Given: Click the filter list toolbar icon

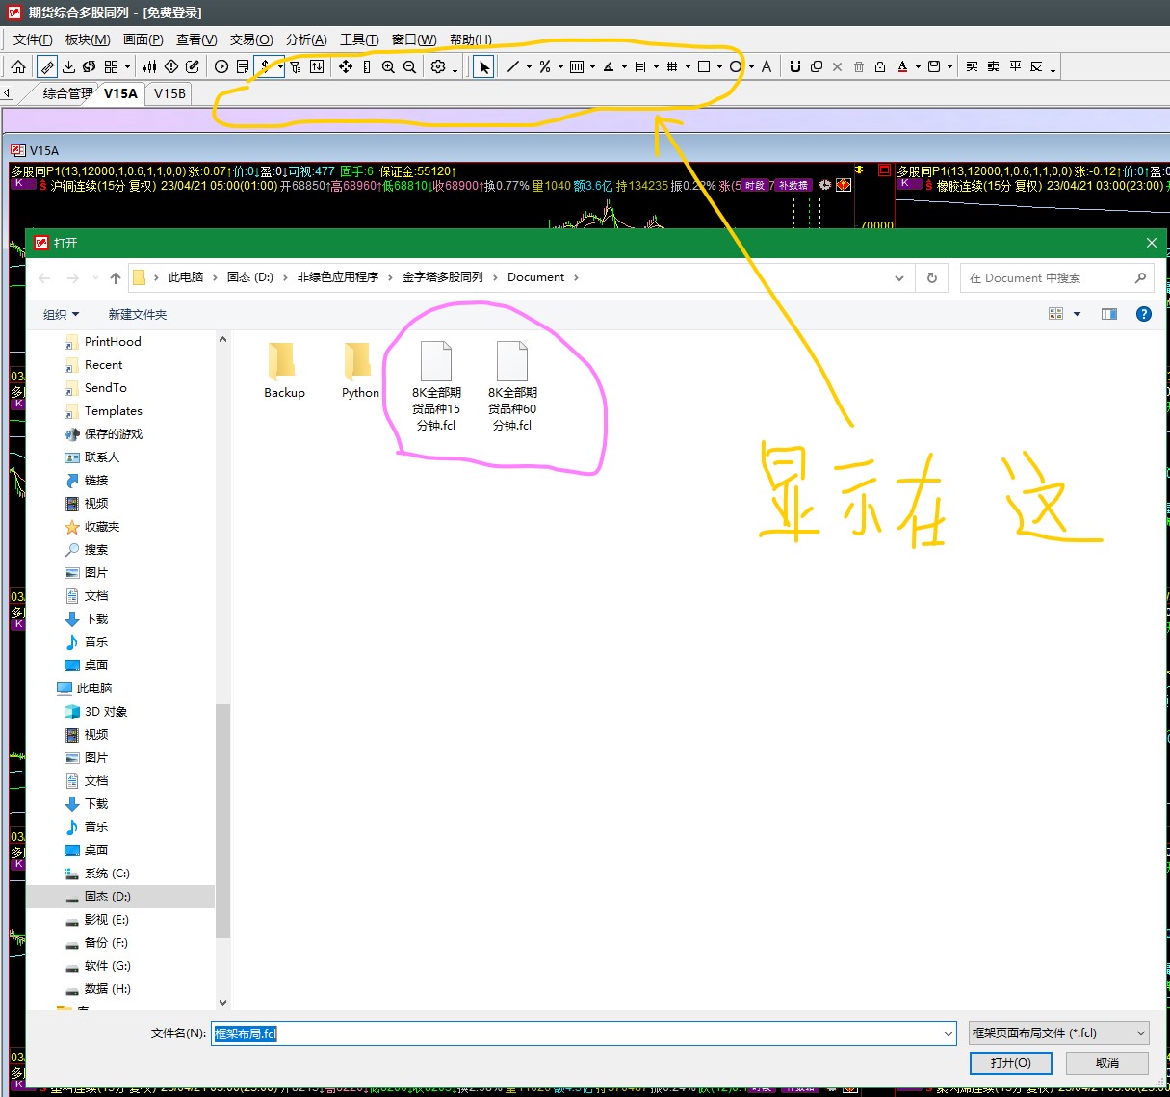Looking at the screenshot, I should 295,66.
